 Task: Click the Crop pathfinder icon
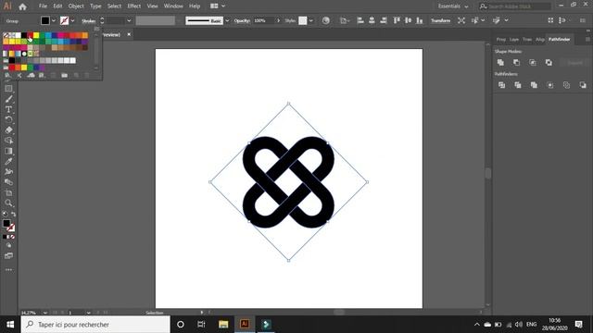click(550, 85)
